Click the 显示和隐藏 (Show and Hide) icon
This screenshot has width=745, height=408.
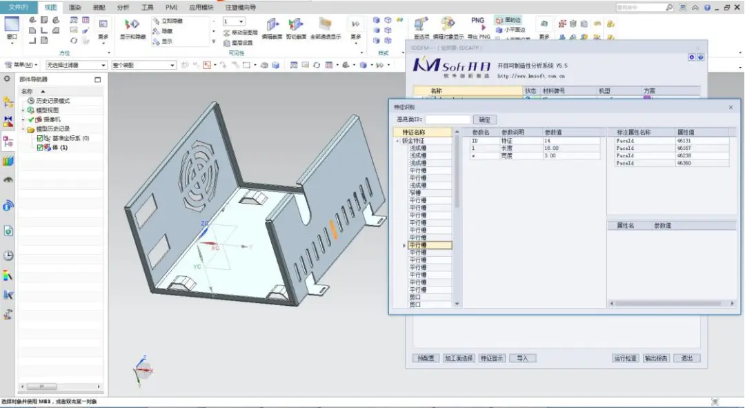[132, 26]
